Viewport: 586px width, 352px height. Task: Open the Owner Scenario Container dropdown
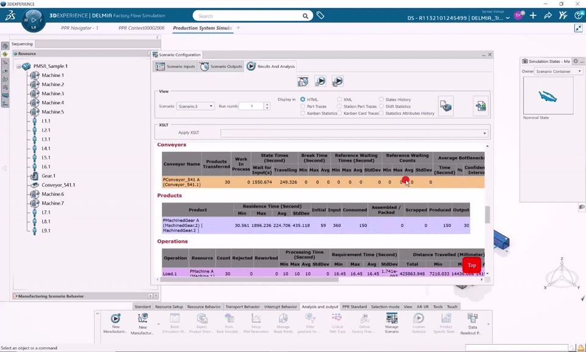[559, 71]
